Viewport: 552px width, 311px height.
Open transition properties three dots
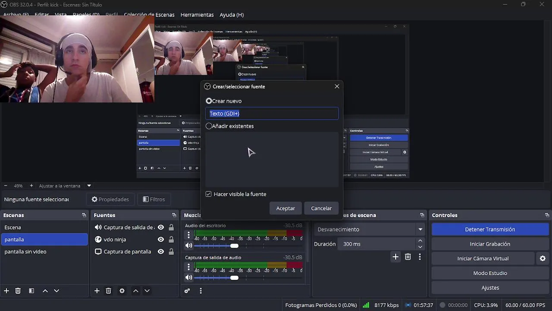tap(420, 257)
